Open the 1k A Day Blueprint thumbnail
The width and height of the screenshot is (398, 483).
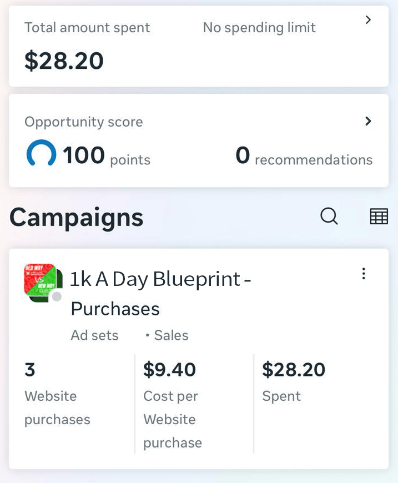[x=40, y=283]
